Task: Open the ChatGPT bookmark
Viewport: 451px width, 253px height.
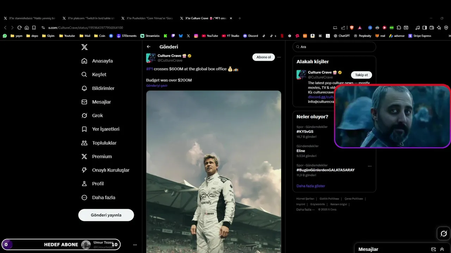Action: (x=341, y=36)
